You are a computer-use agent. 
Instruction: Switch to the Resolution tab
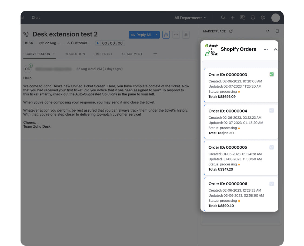click(75, 54)
